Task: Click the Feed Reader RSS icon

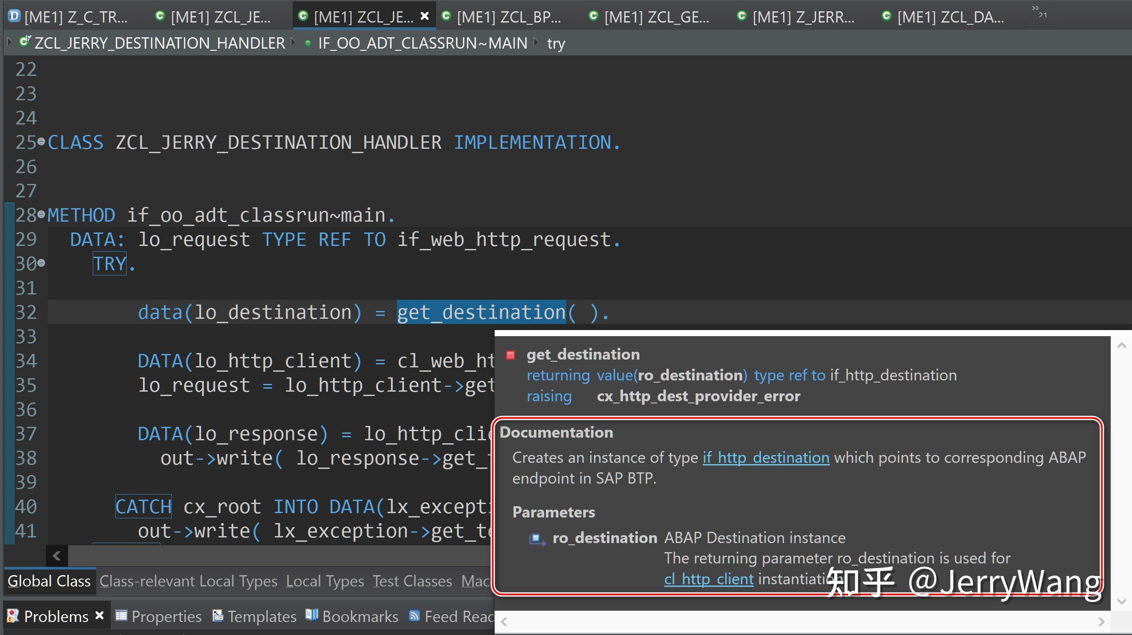Action: coord(414,616)
